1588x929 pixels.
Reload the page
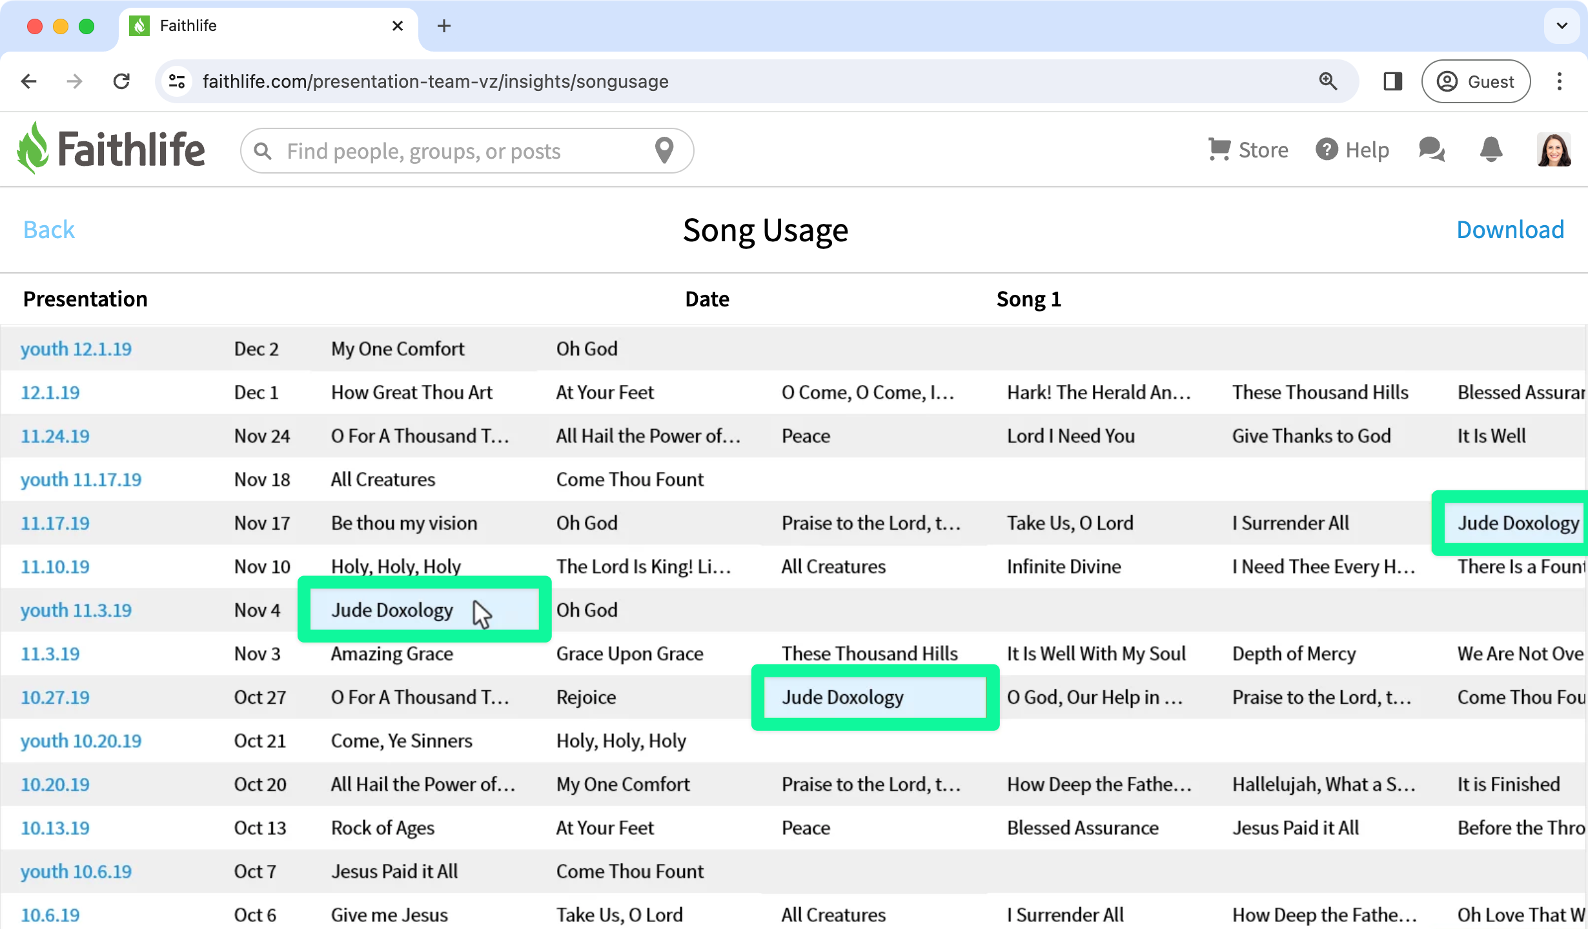coord(121,81)
